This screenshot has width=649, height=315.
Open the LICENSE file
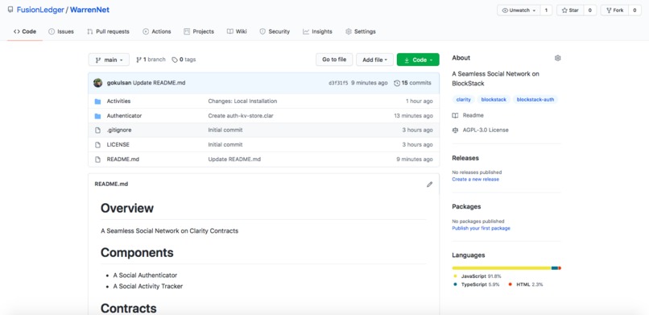[x=118, y=144]
